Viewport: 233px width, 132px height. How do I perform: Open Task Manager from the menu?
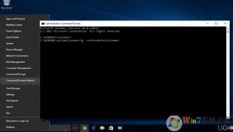point(13,88)
